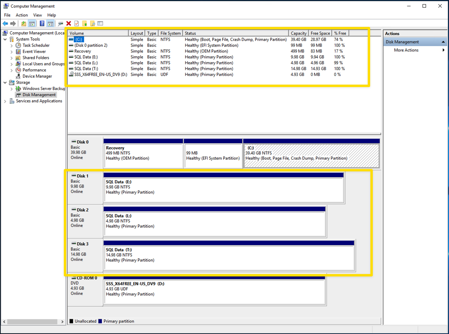Toggle the Show/Hide Action Pane button

tap(50, 24)
